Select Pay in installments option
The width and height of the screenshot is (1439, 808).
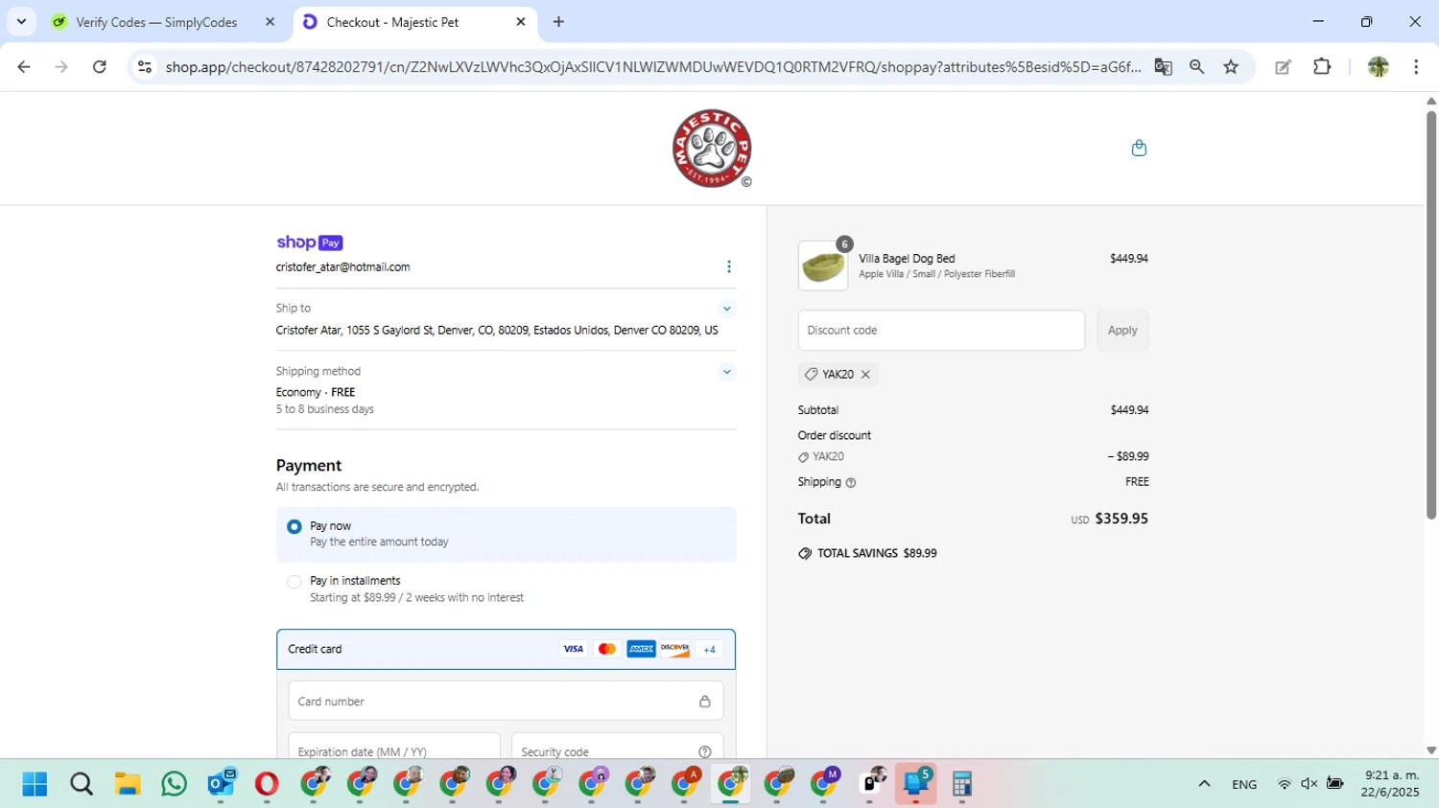[295, 582]
